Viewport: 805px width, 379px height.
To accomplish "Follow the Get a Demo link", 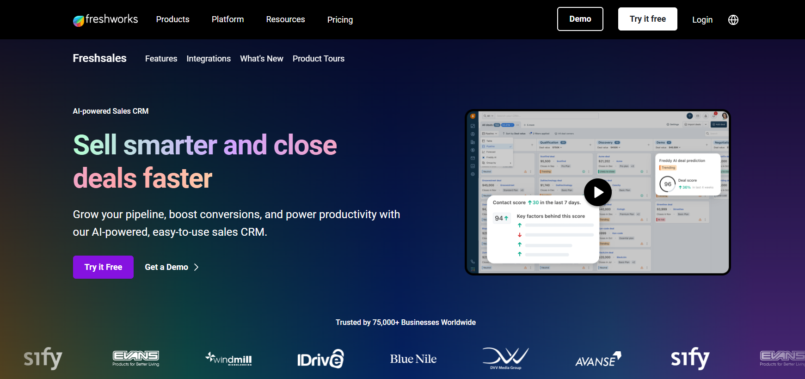I will [x=172, y=267].
